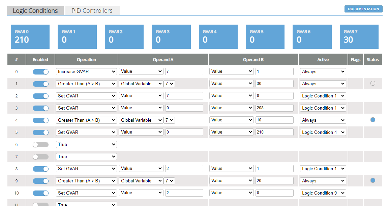This screenshot has height=206, width=388.
Task: Open the global variable selector on condition 4
Action: [169, 120]
